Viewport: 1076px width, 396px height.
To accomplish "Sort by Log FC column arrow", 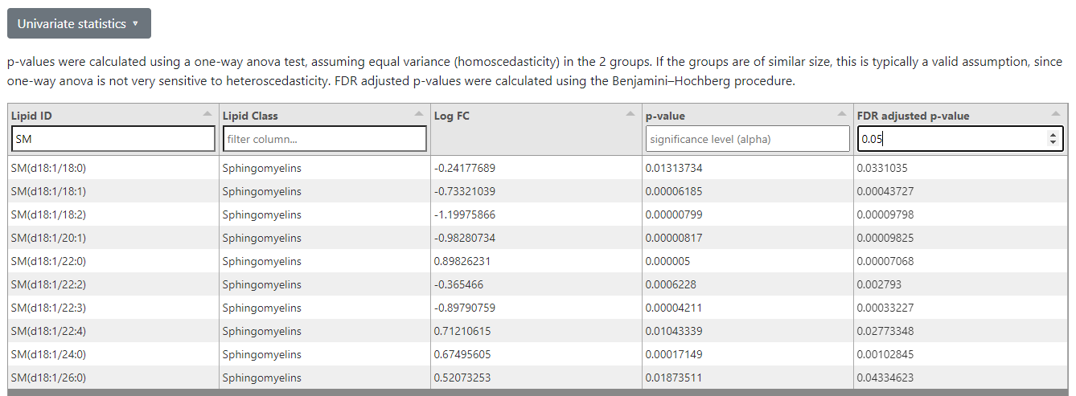I will click(x=631, y=113).
